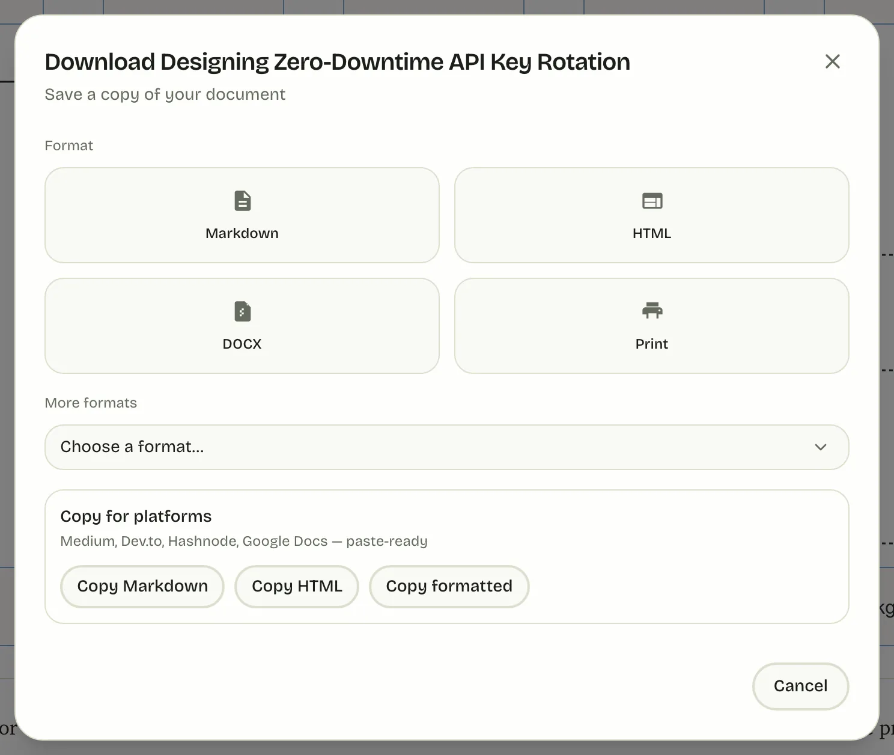894x755 pixels.
Task: Click the HTML layout icon
Action: click(652, 201)
